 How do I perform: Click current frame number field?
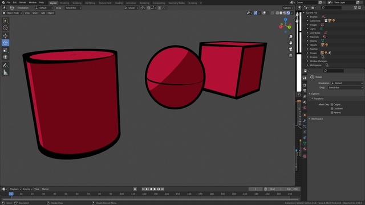coord(255,189)
